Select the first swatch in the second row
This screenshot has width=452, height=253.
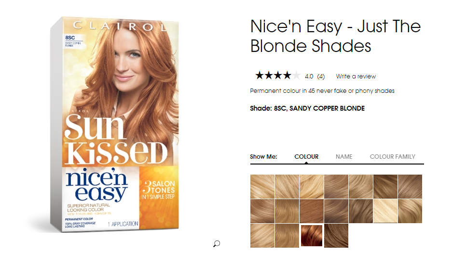pyautogui.click(x=262, y=211)
